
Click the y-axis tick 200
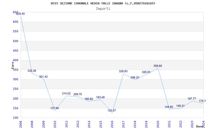coord(15,99)
